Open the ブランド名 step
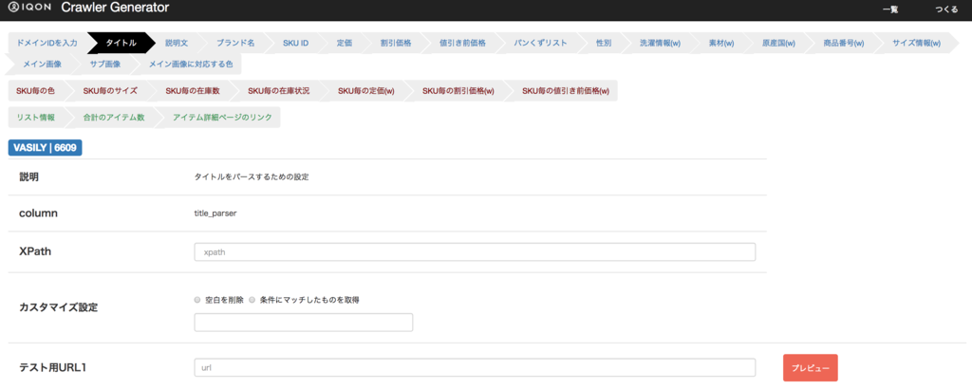Image resolution: width=972 pixels, height=389 pixels. click(x=235, y=44)
